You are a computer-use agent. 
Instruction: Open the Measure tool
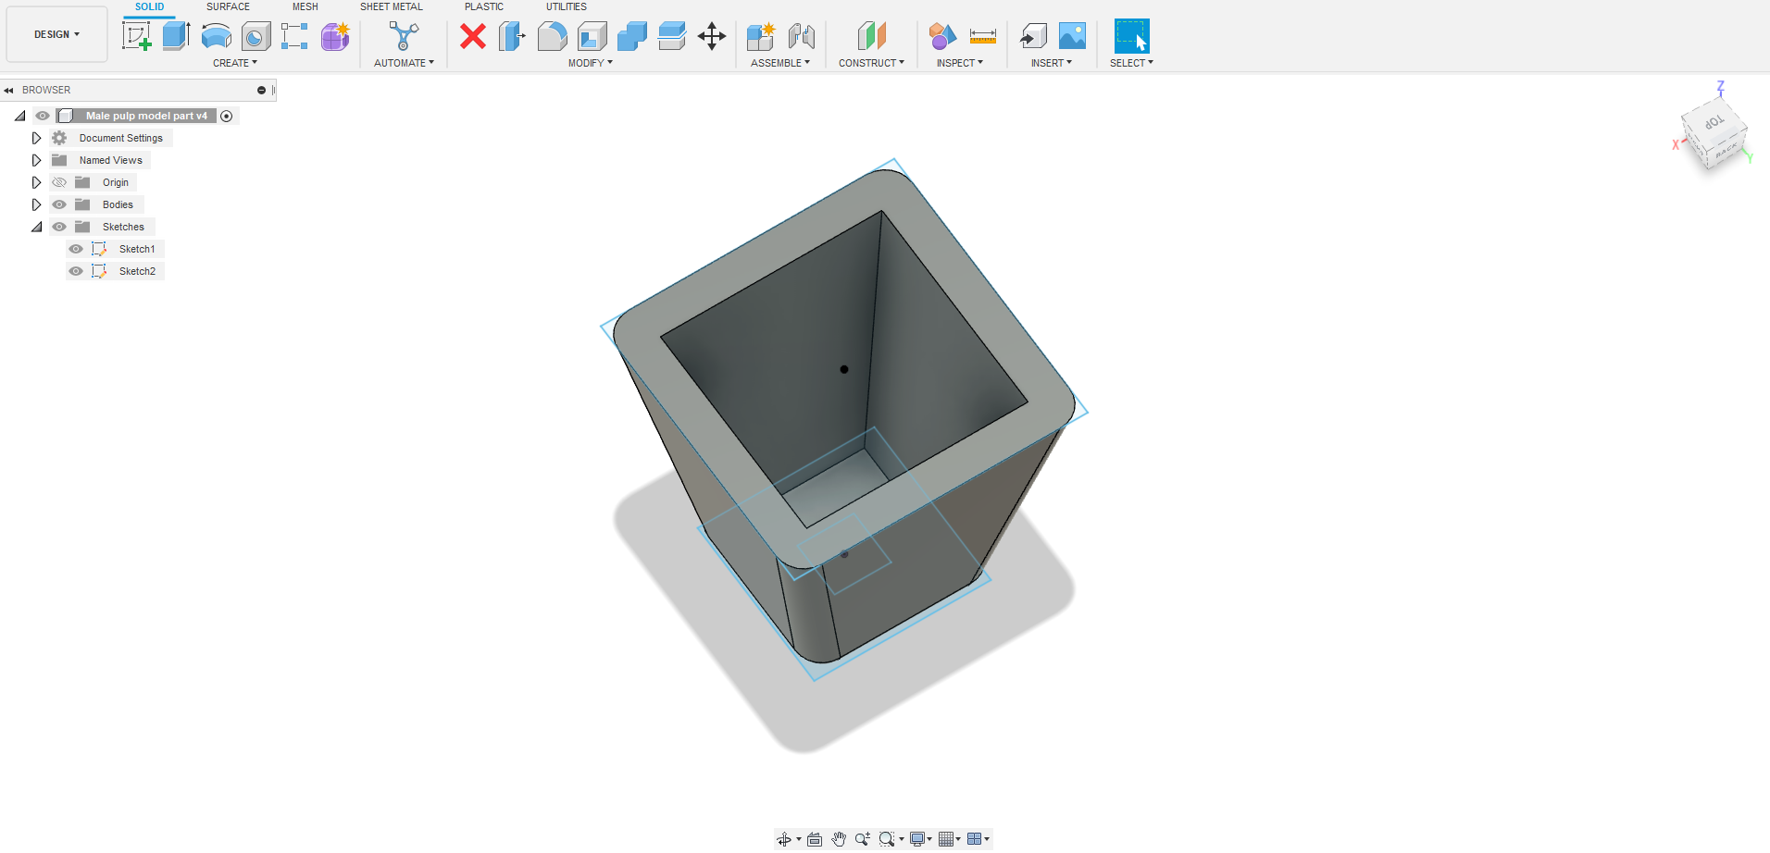(982, 36)
